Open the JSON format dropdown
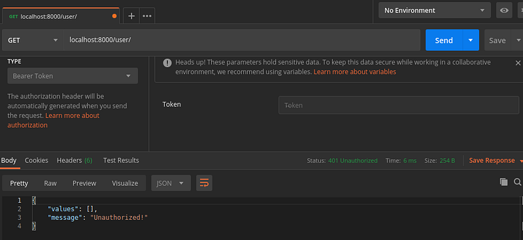The width and height of the screenshot is (523, 240). click(171, 183)
